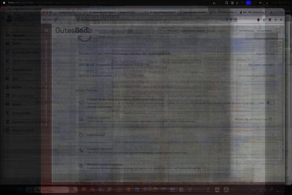Open Firefox extensions puzzle icon

pyautogui.click(x=264, y=20)
